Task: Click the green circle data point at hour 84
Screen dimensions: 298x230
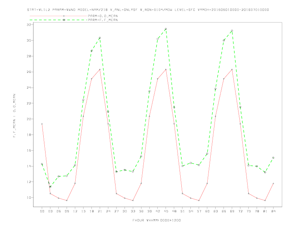Action: (273, 158)
